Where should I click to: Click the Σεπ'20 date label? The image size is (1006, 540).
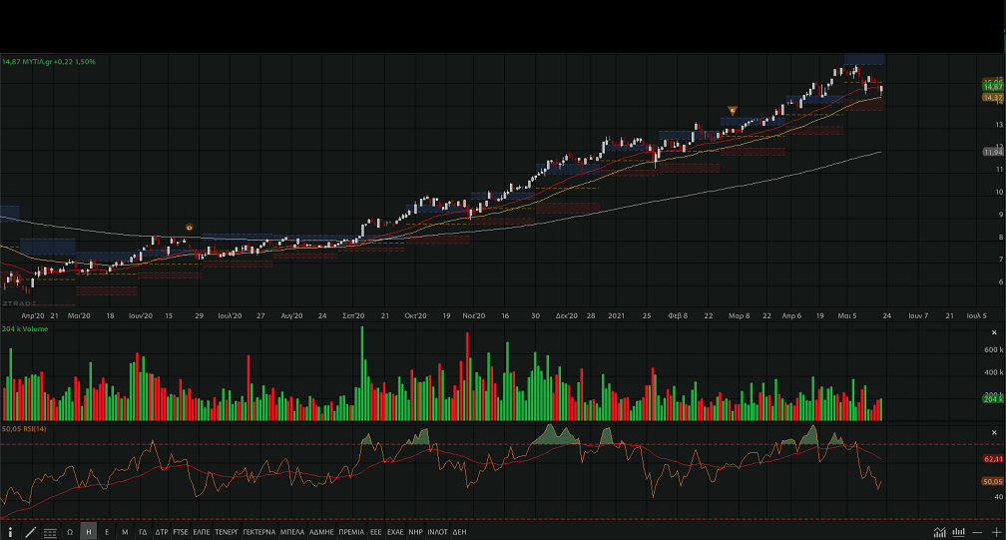tap(353, 315)
